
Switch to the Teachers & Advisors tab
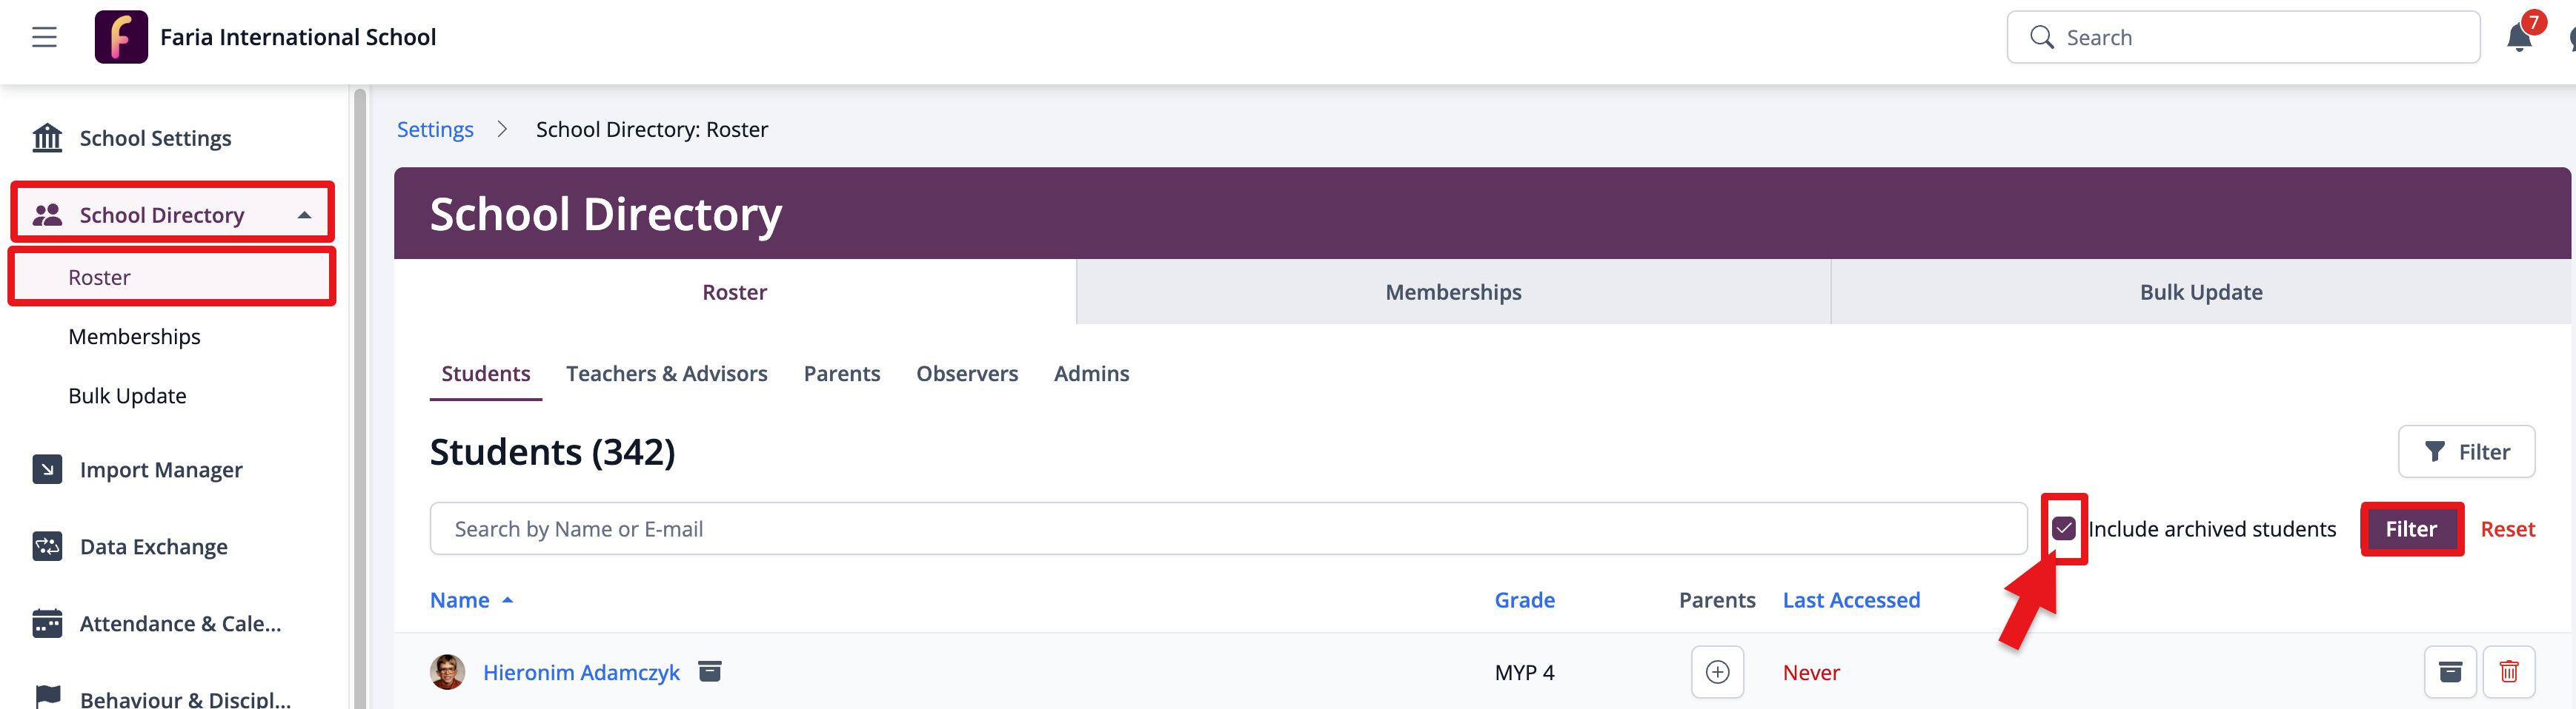[x=666, y=374]
